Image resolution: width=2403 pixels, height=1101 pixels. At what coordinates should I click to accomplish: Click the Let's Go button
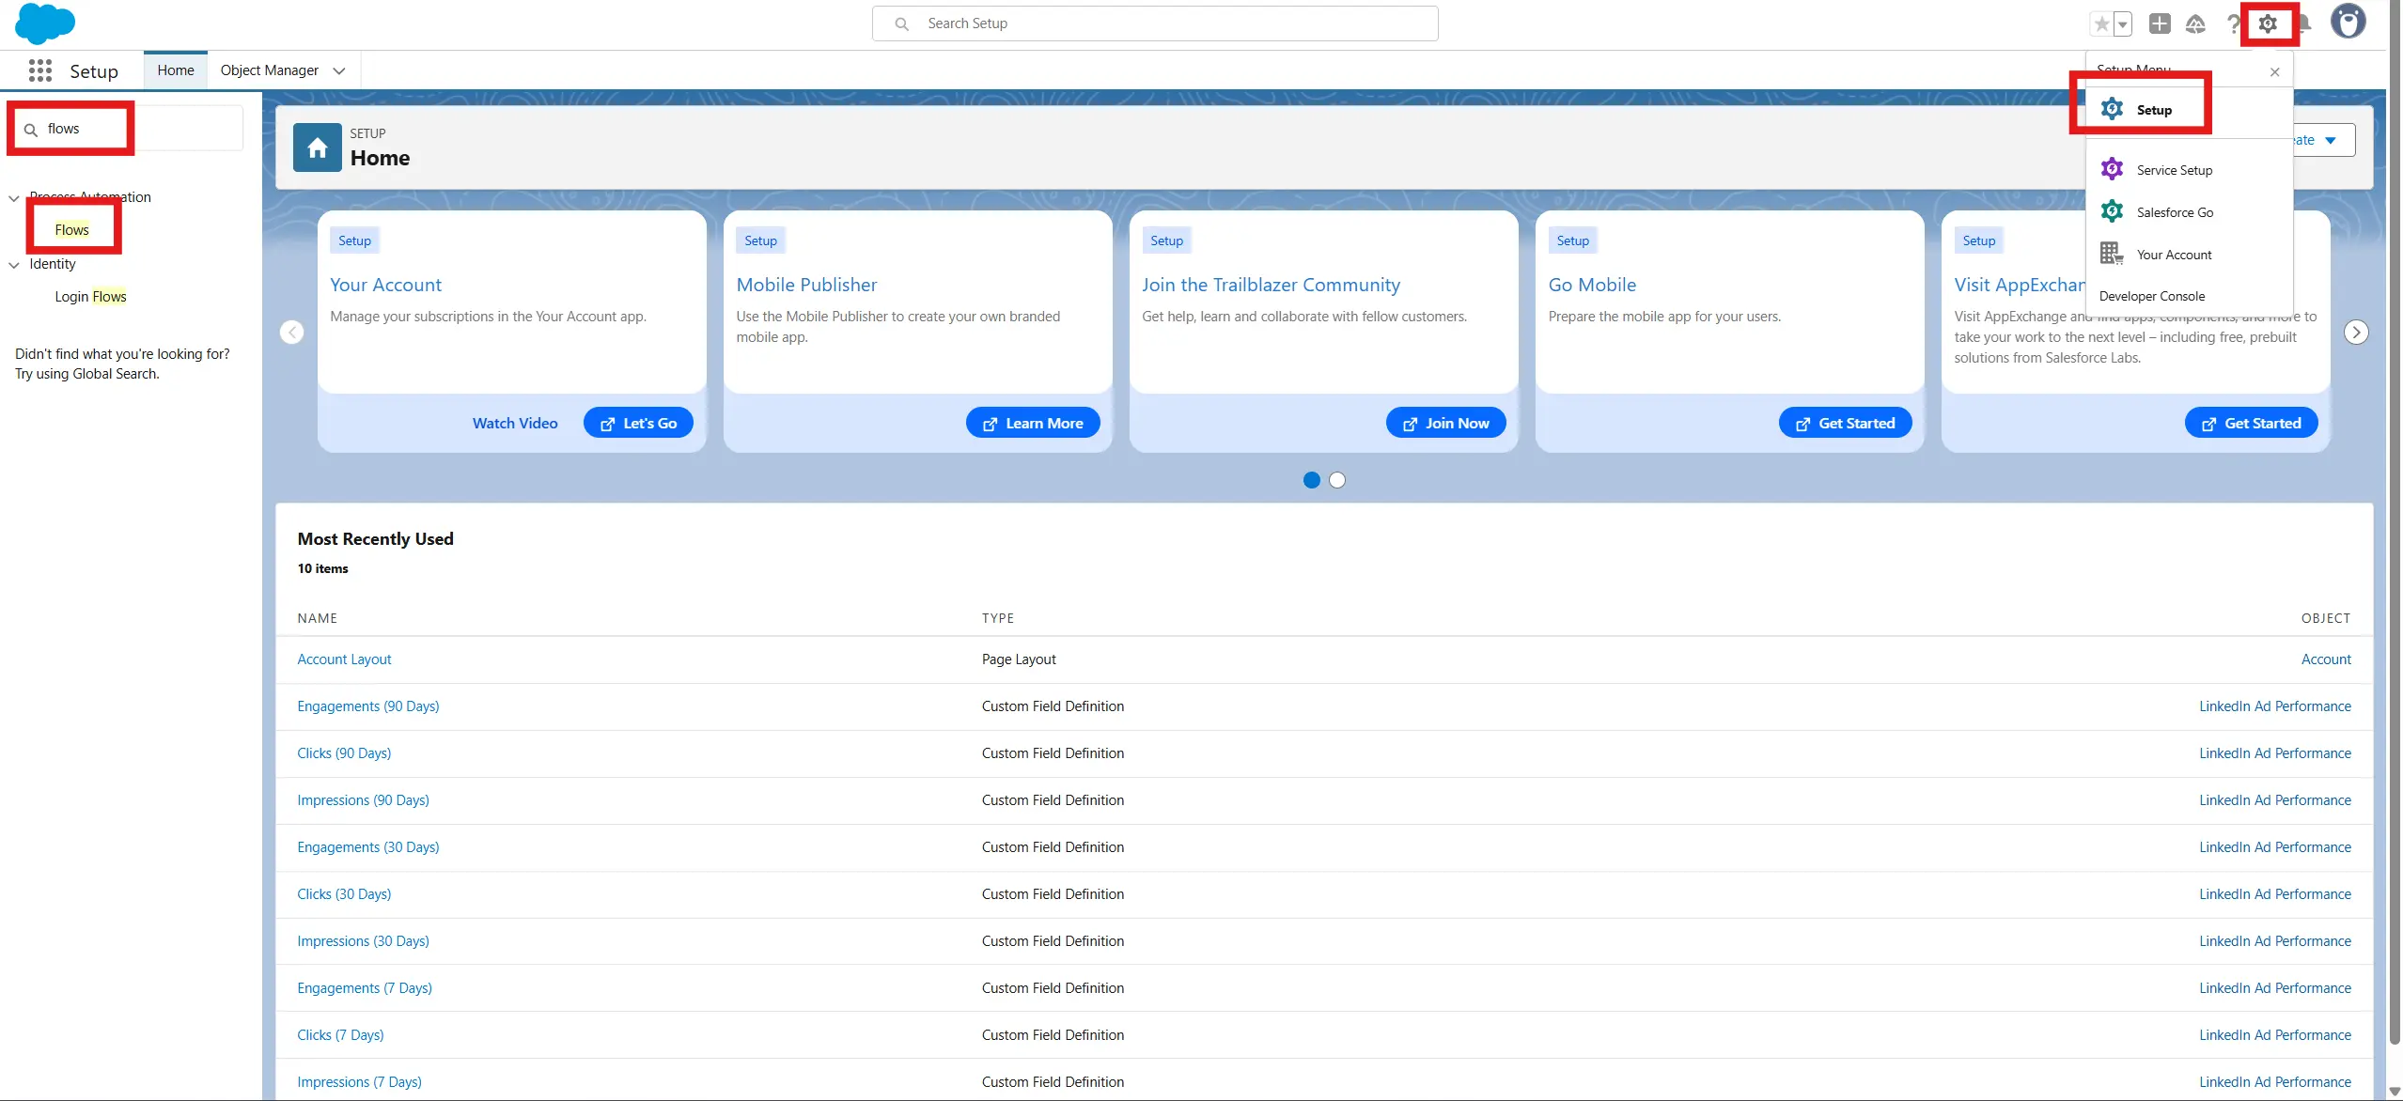pyautogui.click(x=638, y=424)
